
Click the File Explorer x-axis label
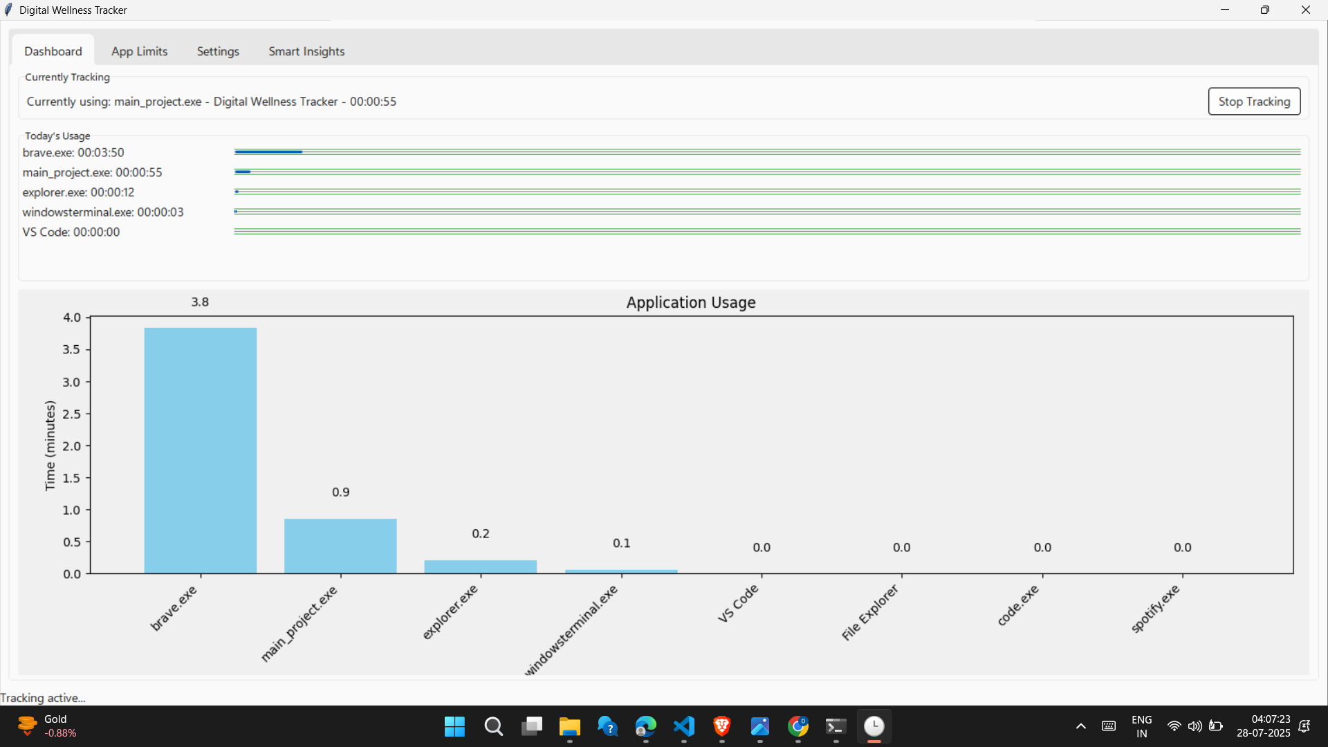pyautogui.click(x=870, y=612)
